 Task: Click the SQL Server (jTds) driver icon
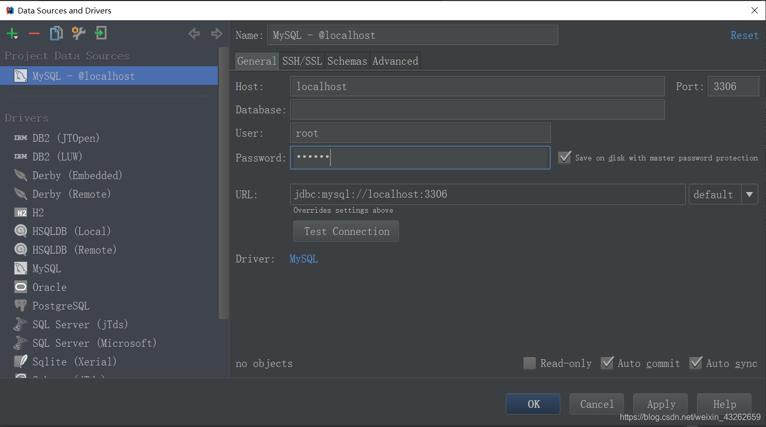(21, 324)
